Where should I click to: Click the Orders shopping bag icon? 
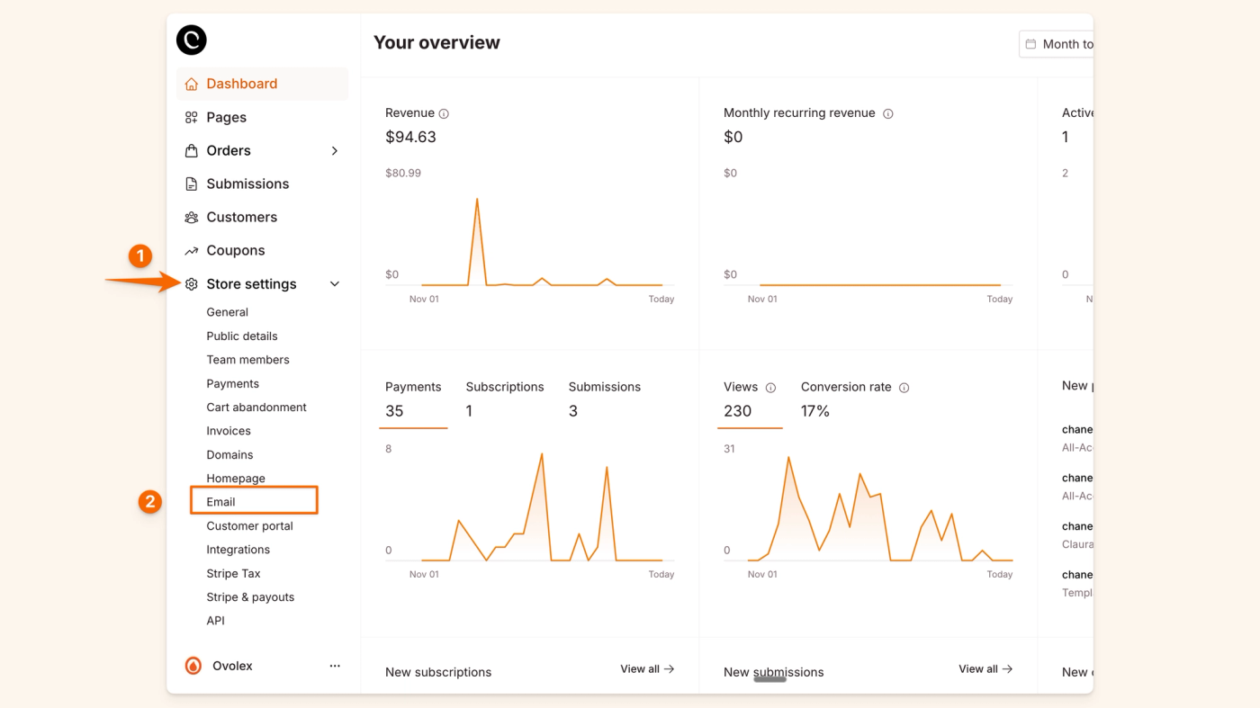[x=191, y=150]
